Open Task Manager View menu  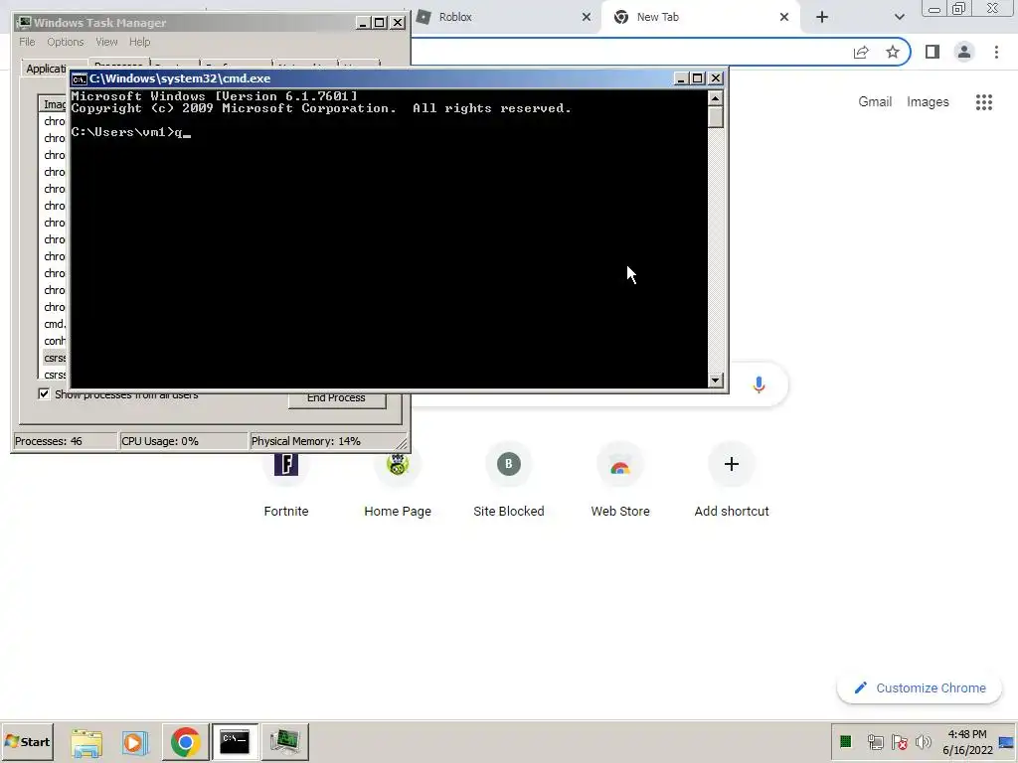click(106, 42)
